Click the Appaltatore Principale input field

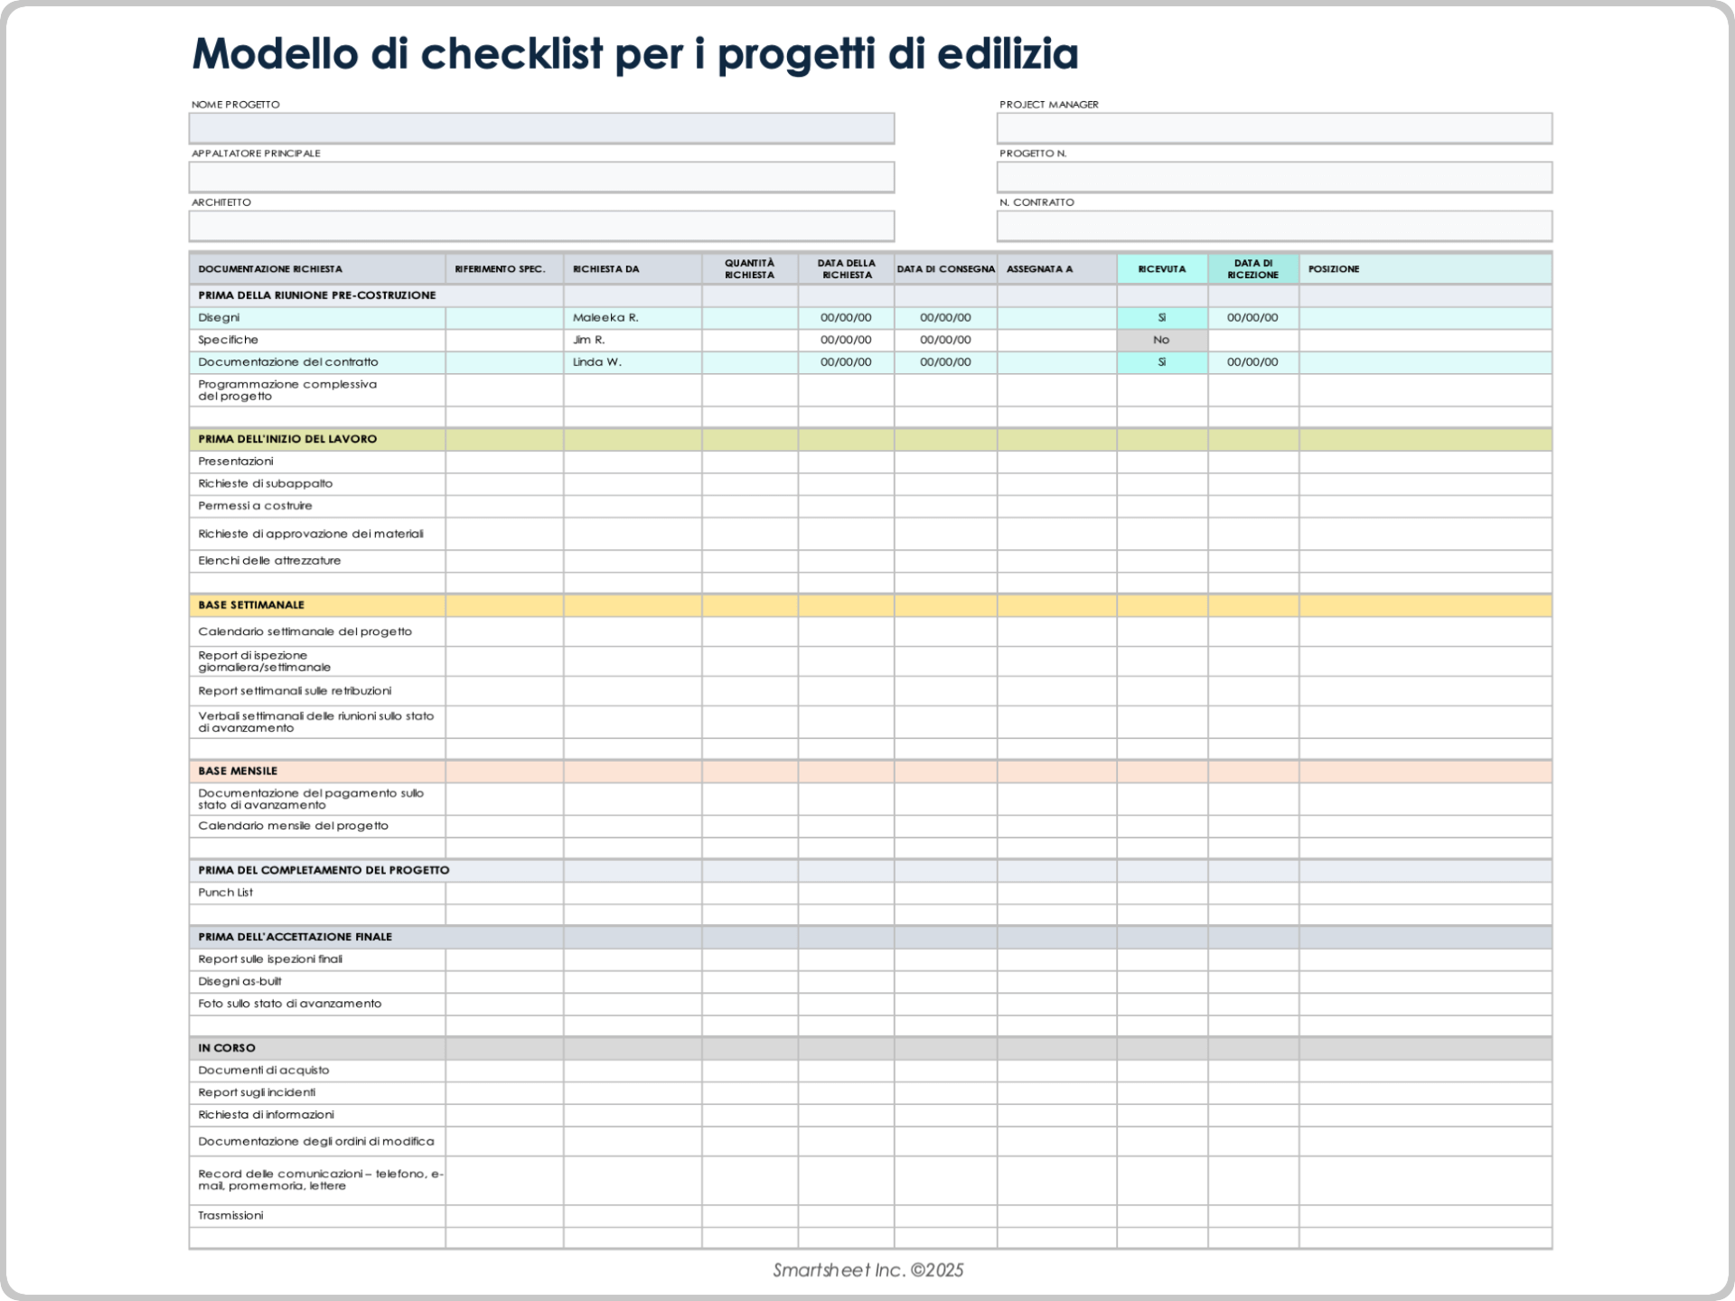pos(541,177)
